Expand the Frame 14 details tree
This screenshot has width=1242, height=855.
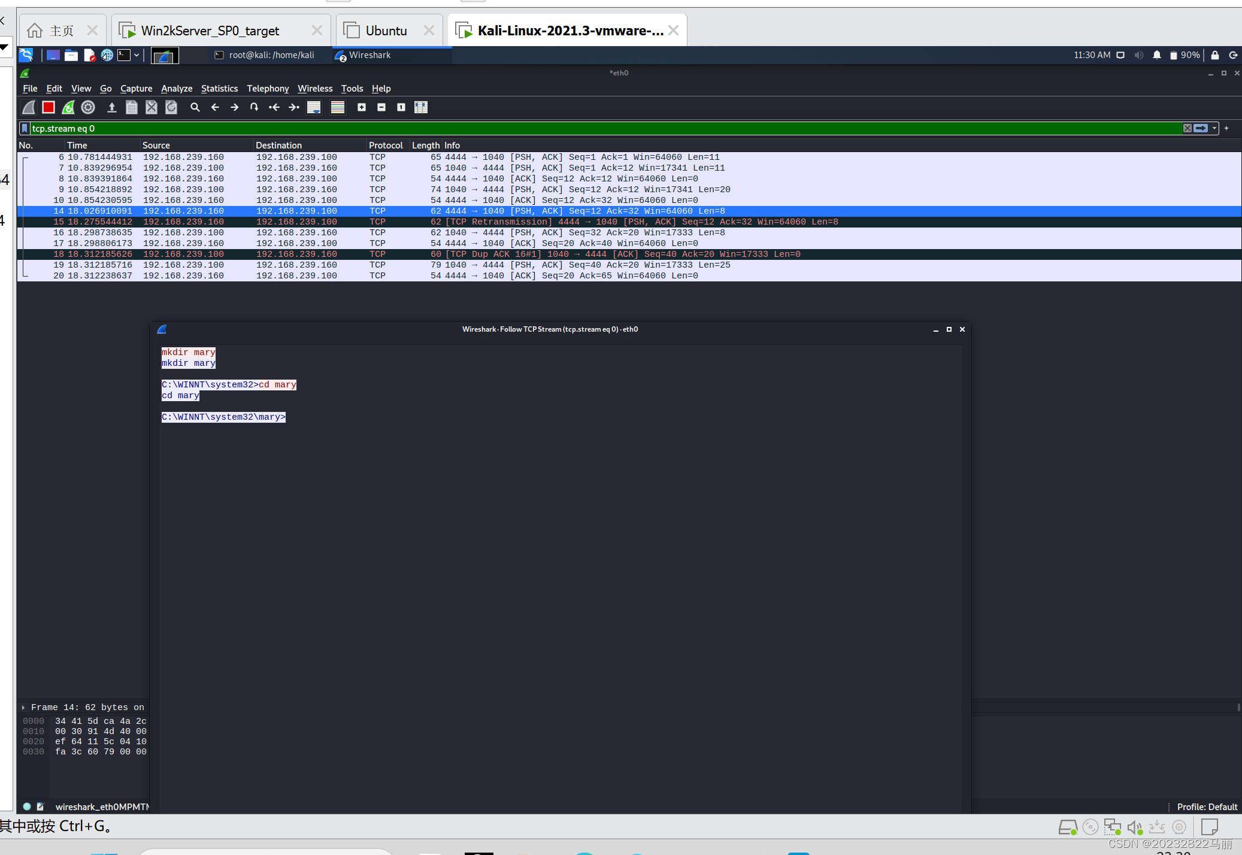coord(23,708)
